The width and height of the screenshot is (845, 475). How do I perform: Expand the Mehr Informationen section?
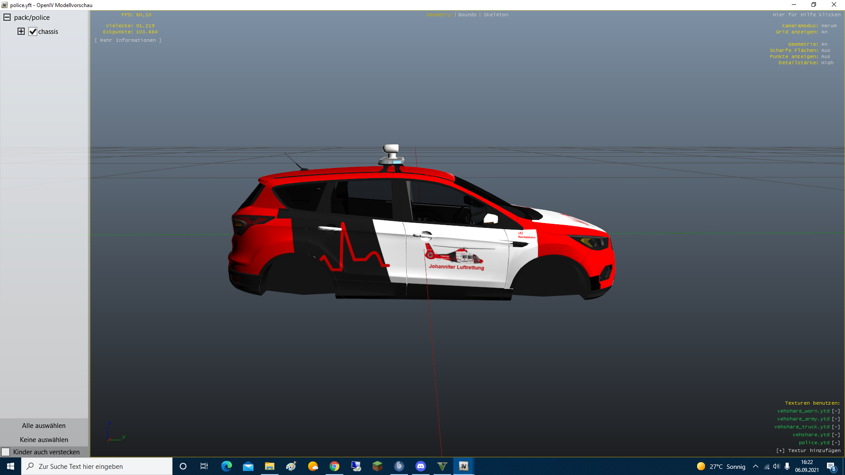(x=128, y=40)
